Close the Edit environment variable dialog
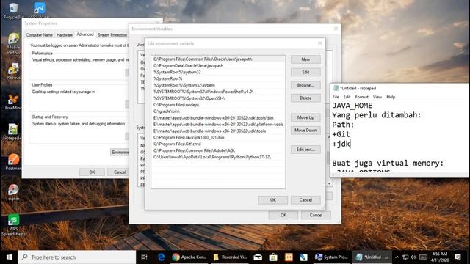Image resolution: width=470 pixels, height=264 pixels. click(320, 43)
